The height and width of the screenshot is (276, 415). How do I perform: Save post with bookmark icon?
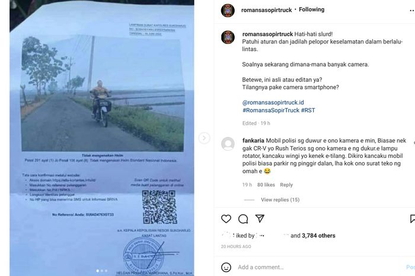(413, 219)
